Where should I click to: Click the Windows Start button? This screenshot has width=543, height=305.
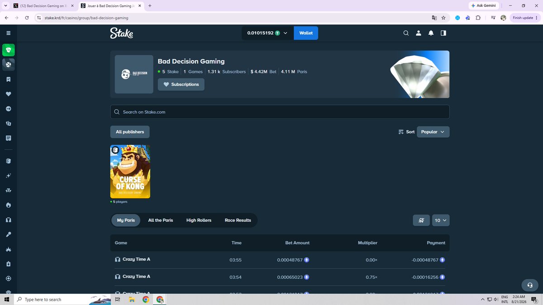pyautogui.click(x=7, y=299)
